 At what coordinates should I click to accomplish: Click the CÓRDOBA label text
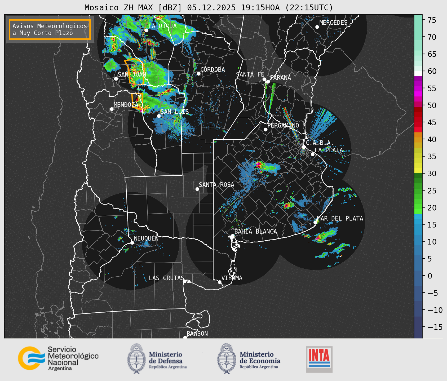click(x=213, y=69)
